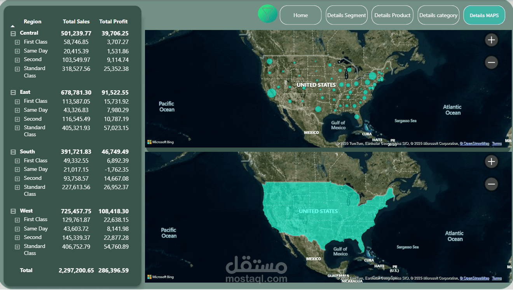513x290 pixels.
Task: Select the Total row label
Action: pyautogui.click(x=26, y=270)
